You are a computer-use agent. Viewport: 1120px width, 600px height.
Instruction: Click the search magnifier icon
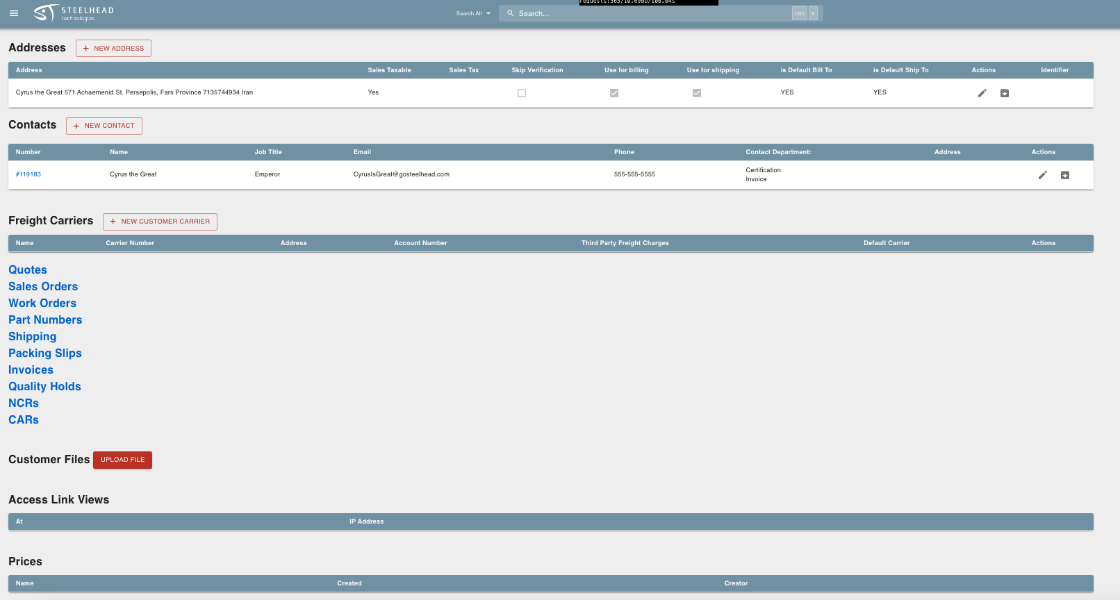[510, 13]
